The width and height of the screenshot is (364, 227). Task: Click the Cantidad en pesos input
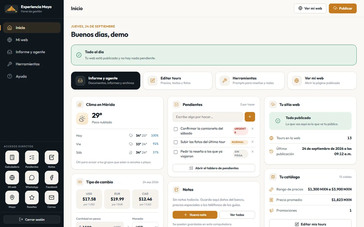pos(100,225)
